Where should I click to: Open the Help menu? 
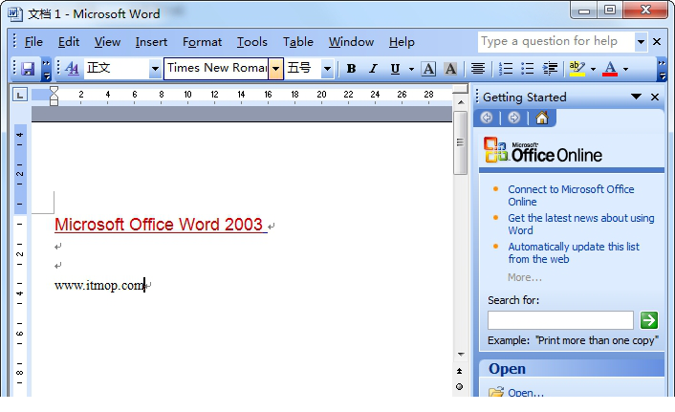(x=402, y=42)
